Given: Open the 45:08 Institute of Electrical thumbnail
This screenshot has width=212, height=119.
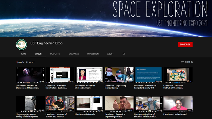Looking at the screenshot, I should tap(148, 104).
